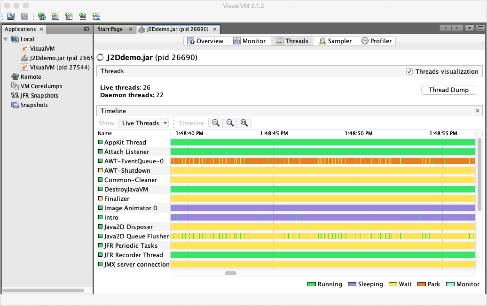This screenshot has width=487, height=306.
Task: Click the Add JMX Connection toolbar icon
Action: click(55, 16)
